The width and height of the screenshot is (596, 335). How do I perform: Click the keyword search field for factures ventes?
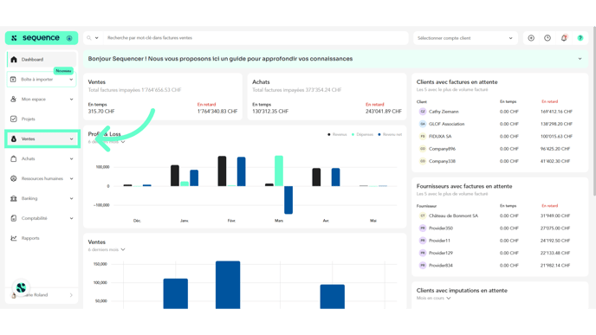(256, 38)
